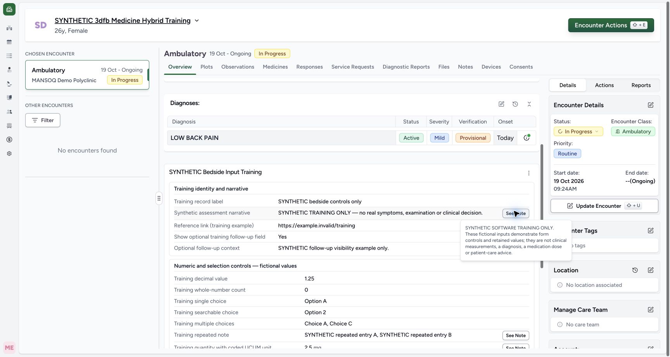Click the patient name SYNTHETIC 3dfb link
This screenshot has width=670, height=357.
pyautogui.click(x=123, y=21)
